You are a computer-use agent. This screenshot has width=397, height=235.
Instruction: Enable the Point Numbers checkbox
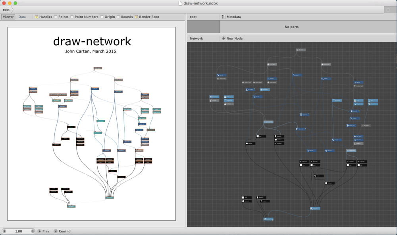71,17
